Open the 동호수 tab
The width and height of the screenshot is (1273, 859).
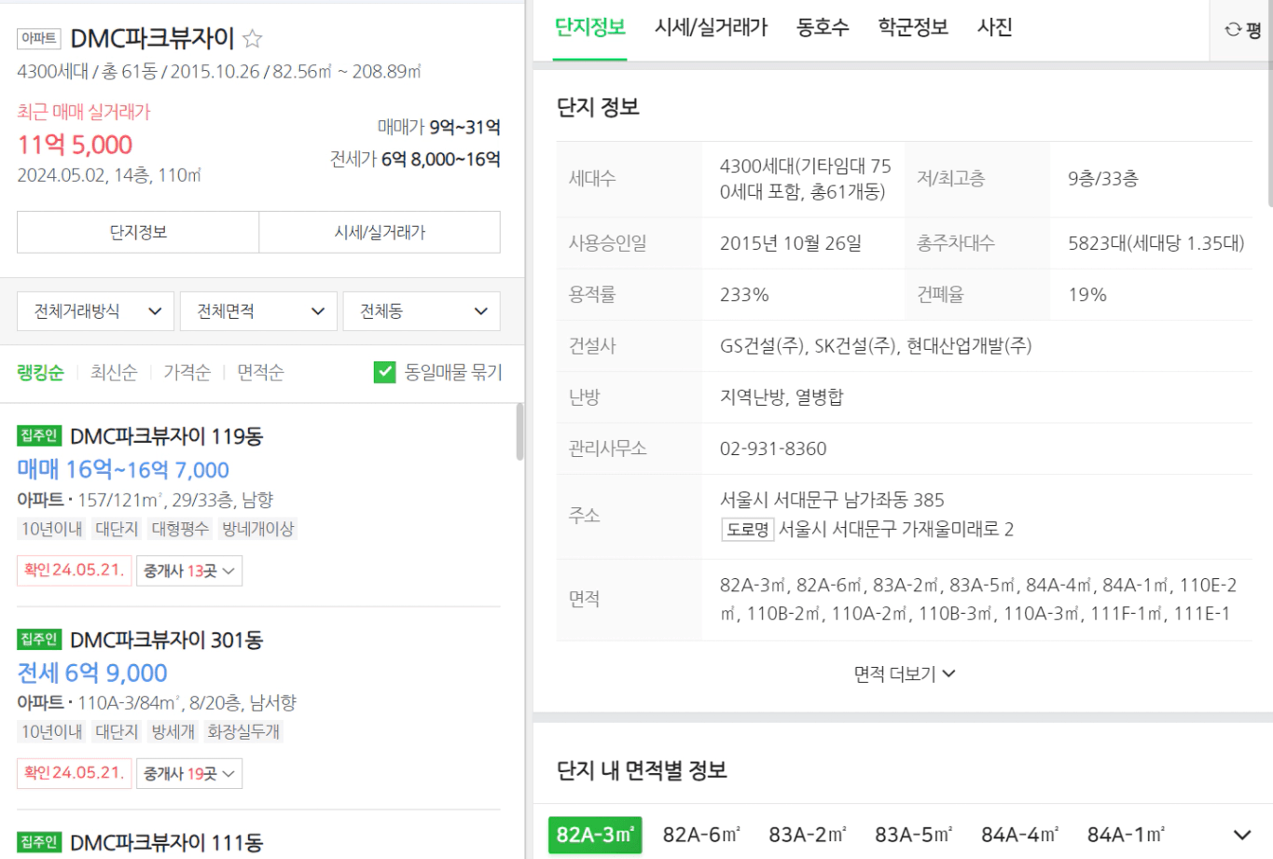823,28
